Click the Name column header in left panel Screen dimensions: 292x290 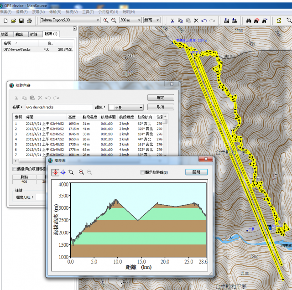tap(20, 43)
